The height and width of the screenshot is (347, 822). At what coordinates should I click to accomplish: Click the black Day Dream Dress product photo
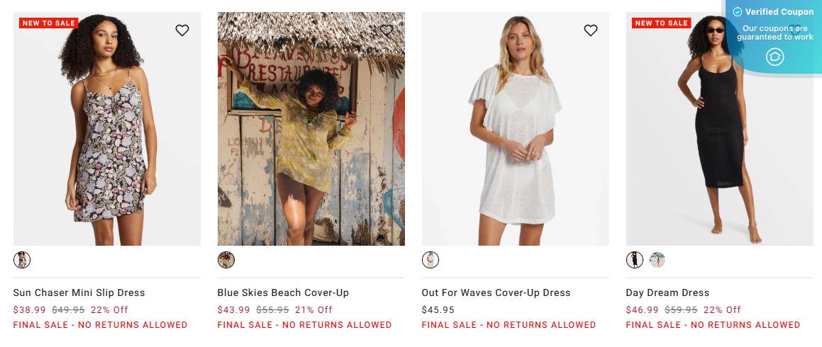(x=709, y=156)
